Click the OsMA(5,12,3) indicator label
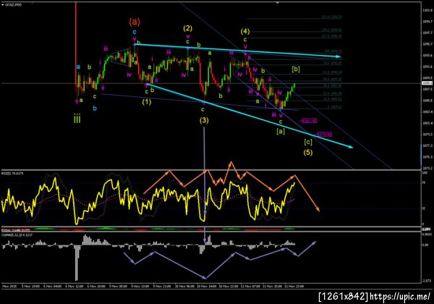This screenshot has height=304, width=434. click(x=17, y=235)
